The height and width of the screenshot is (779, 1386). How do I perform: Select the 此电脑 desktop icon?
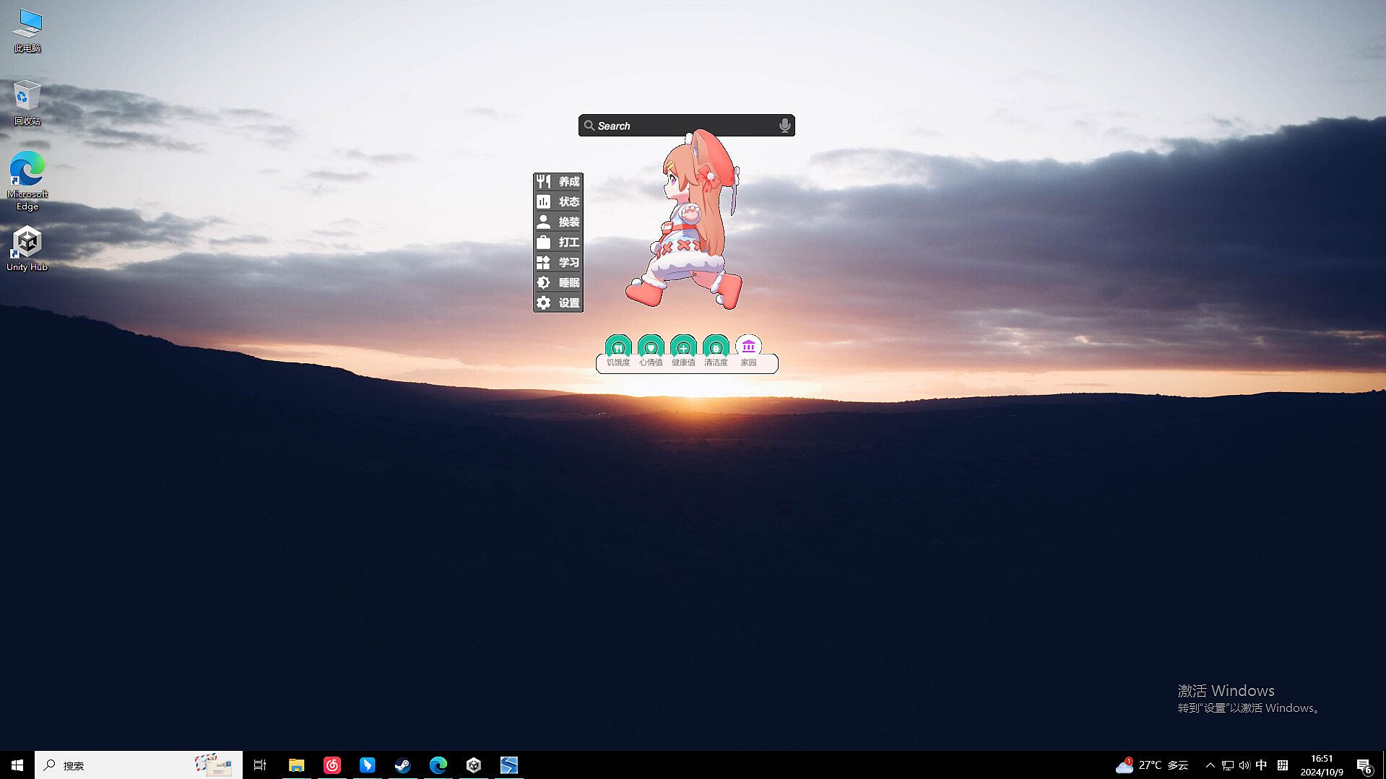[x=27, y=31]
